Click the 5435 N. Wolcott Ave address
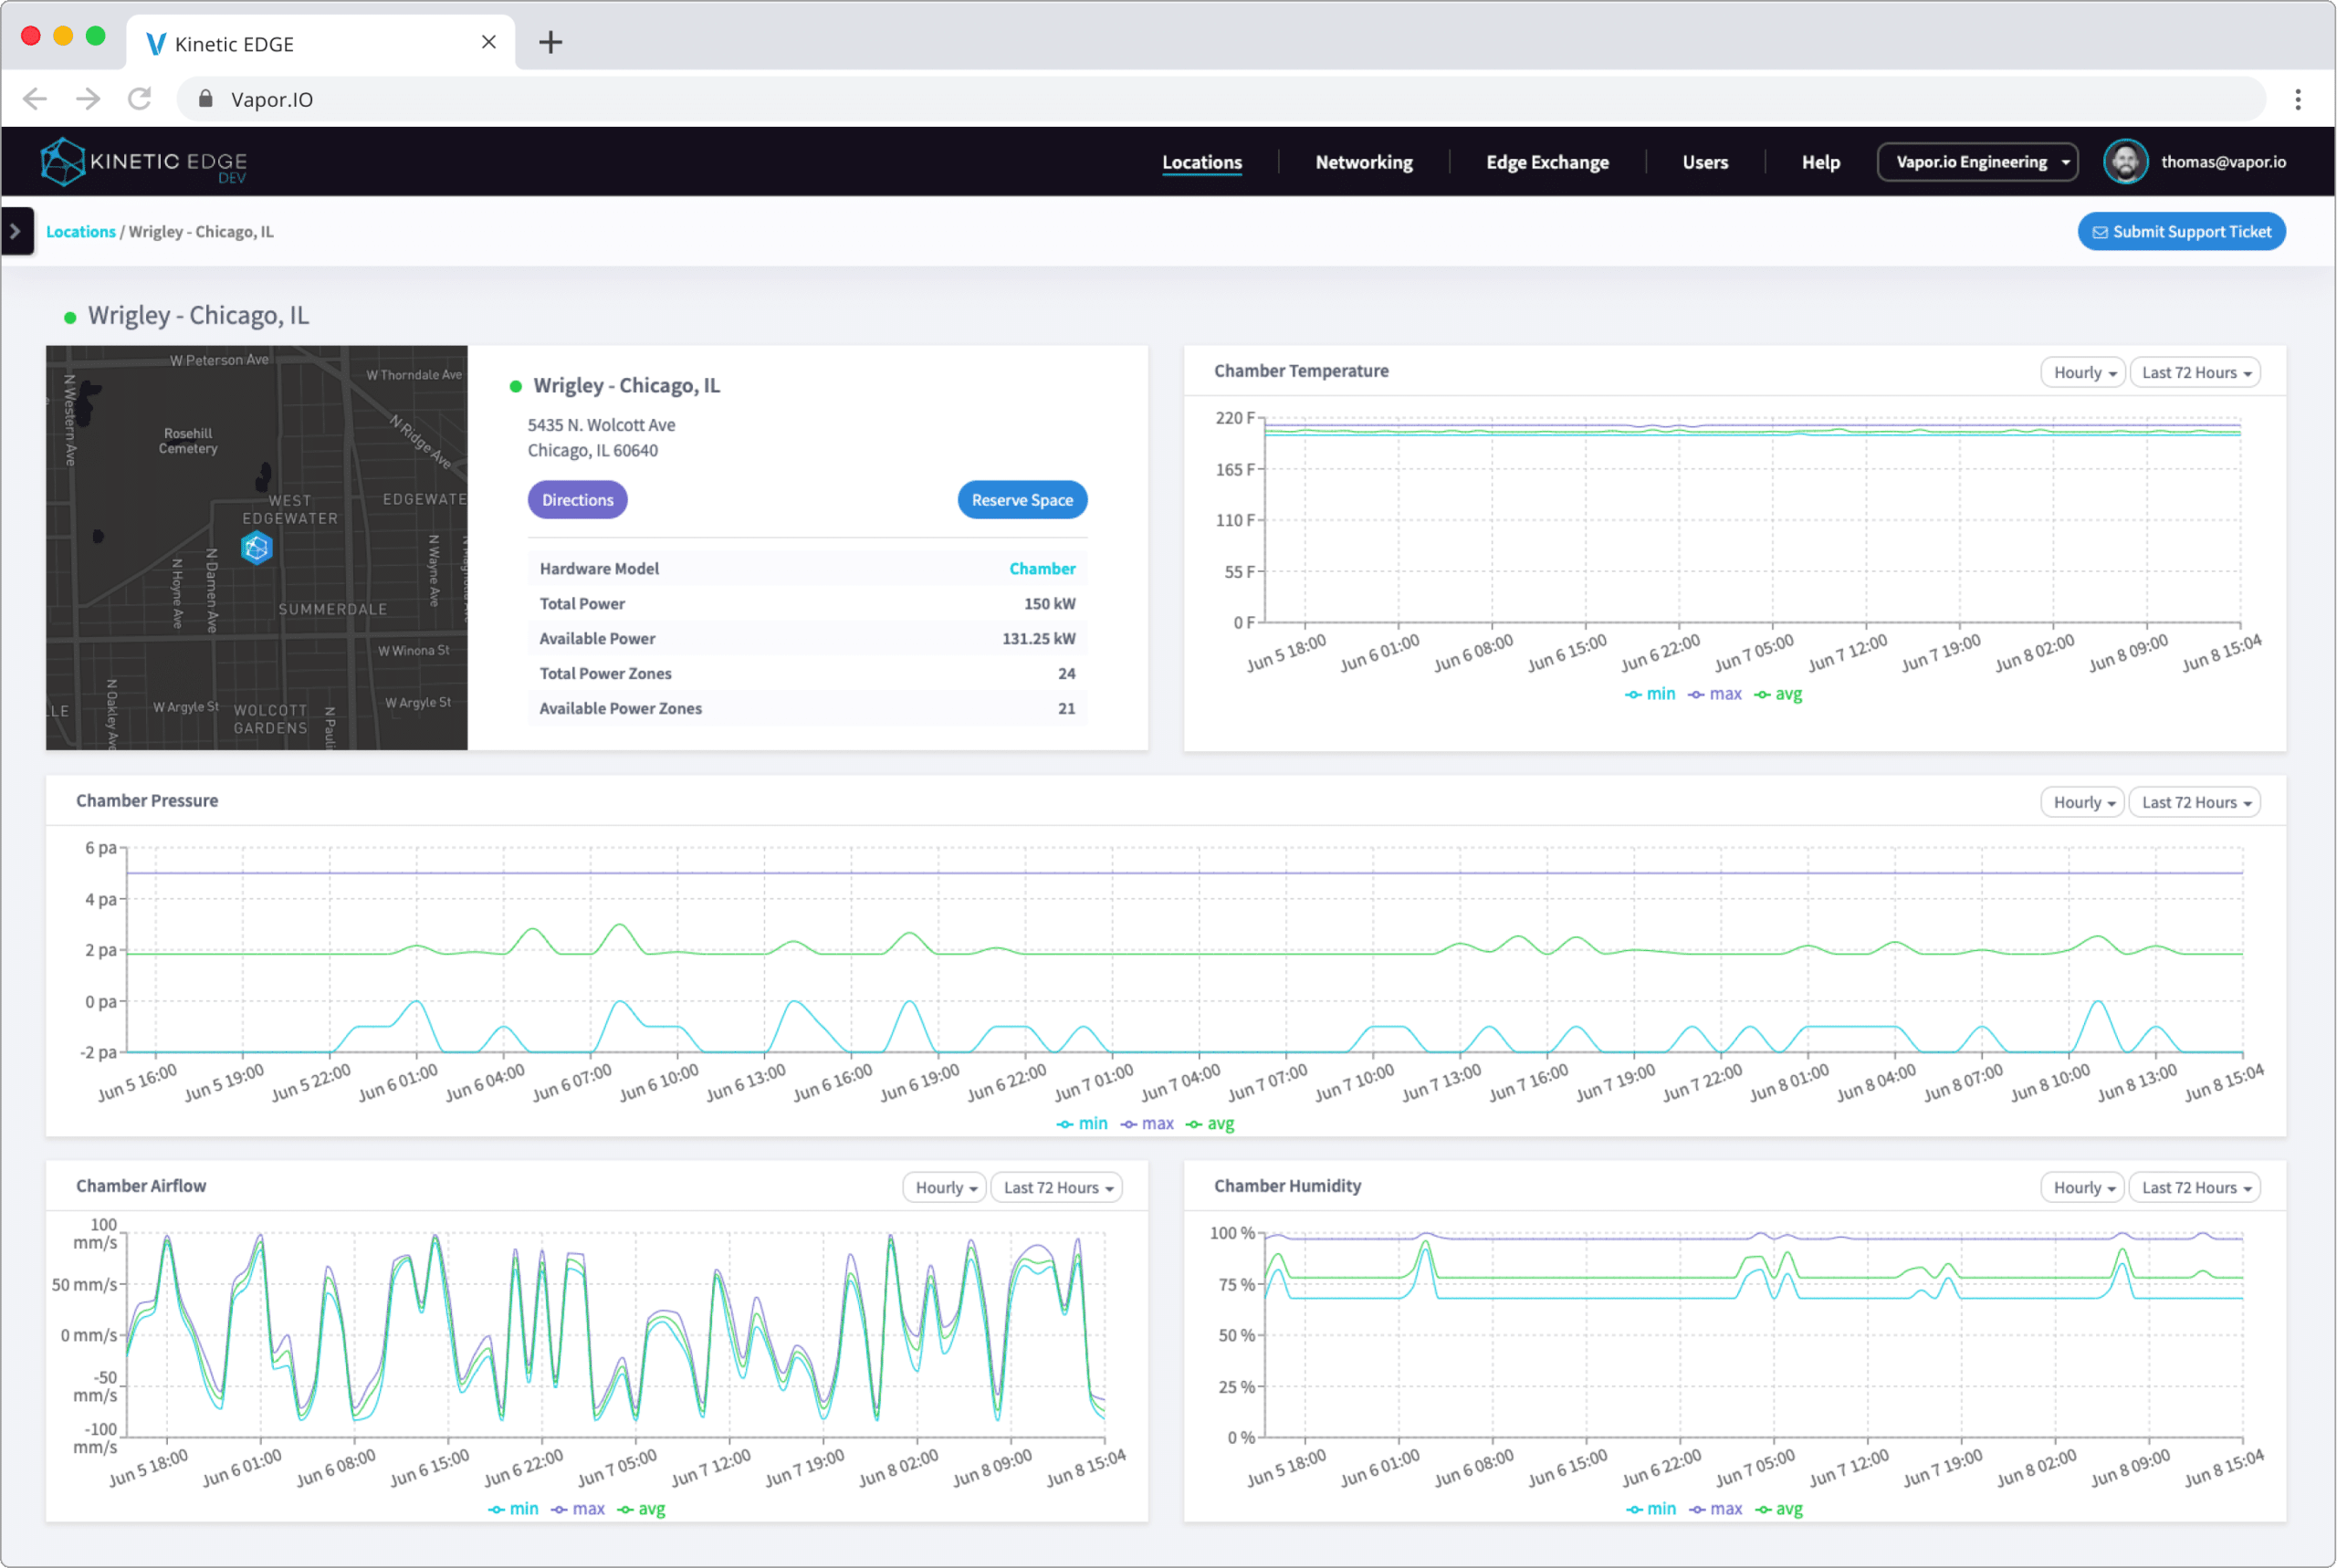This screenshot has width=2337, height=1568. (x=601, y=425)
